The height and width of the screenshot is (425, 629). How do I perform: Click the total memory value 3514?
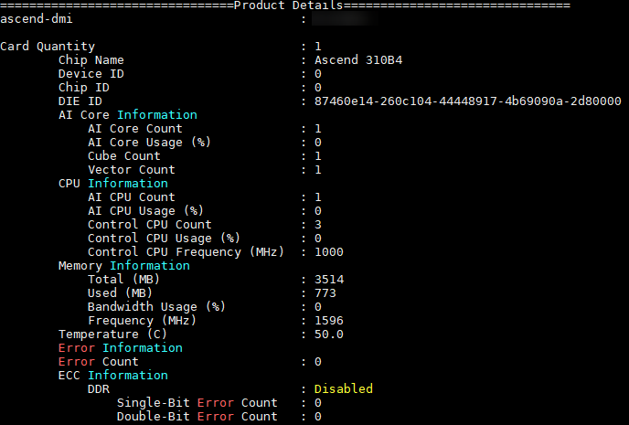329,280
